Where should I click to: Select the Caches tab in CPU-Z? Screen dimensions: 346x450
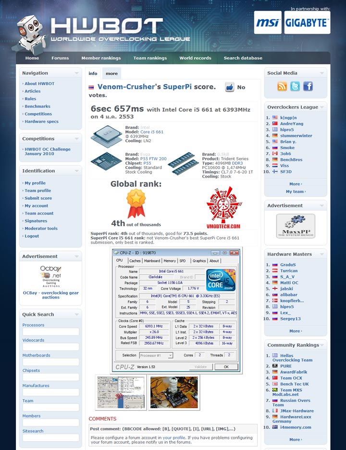[135, 260]
